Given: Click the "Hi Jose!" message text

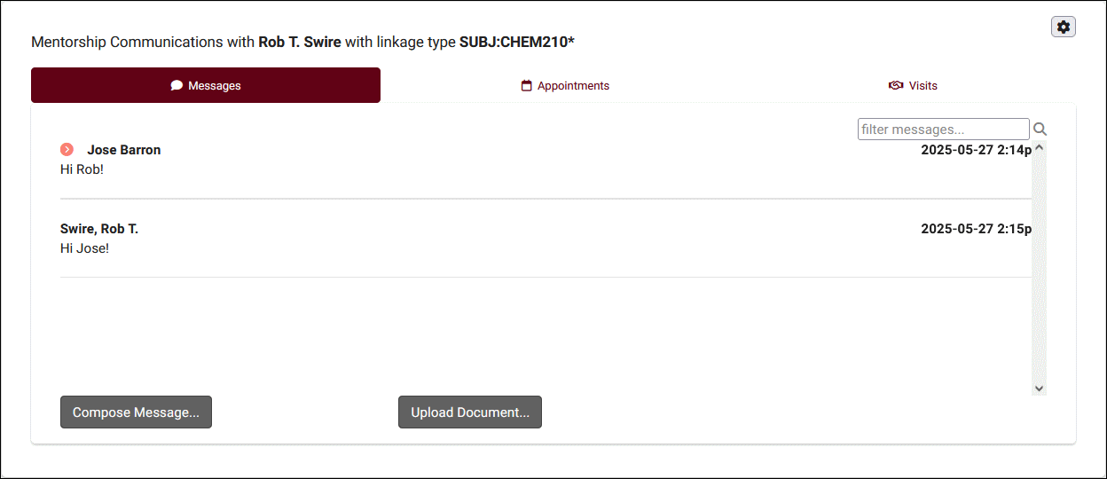Looking at the screenshot, I should (x=84, y=248).
